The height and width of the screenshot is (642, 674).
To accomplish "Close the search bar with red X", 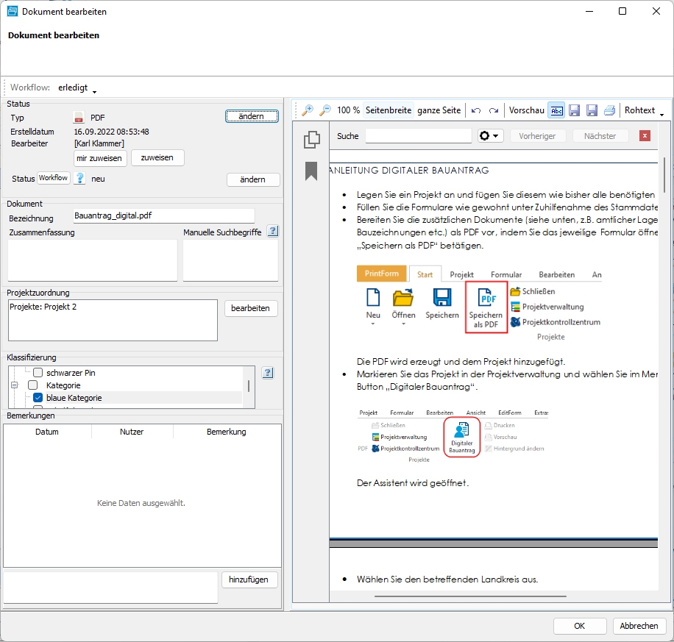I will click(x=645, y=136).
